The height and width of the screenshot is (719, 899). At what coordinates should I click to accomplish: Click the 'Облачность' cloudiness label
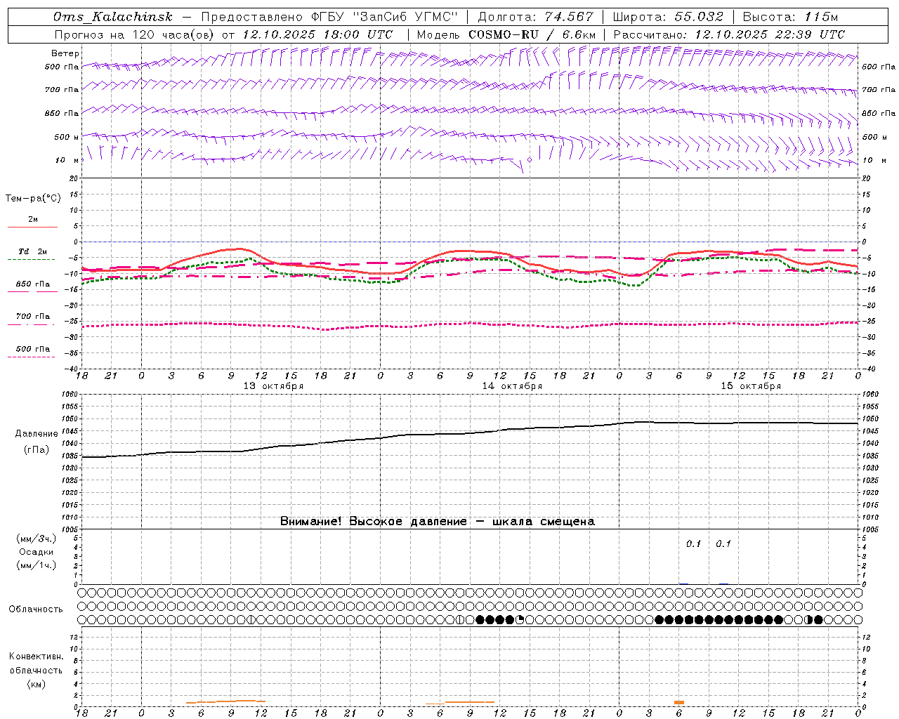coord(36,609)
